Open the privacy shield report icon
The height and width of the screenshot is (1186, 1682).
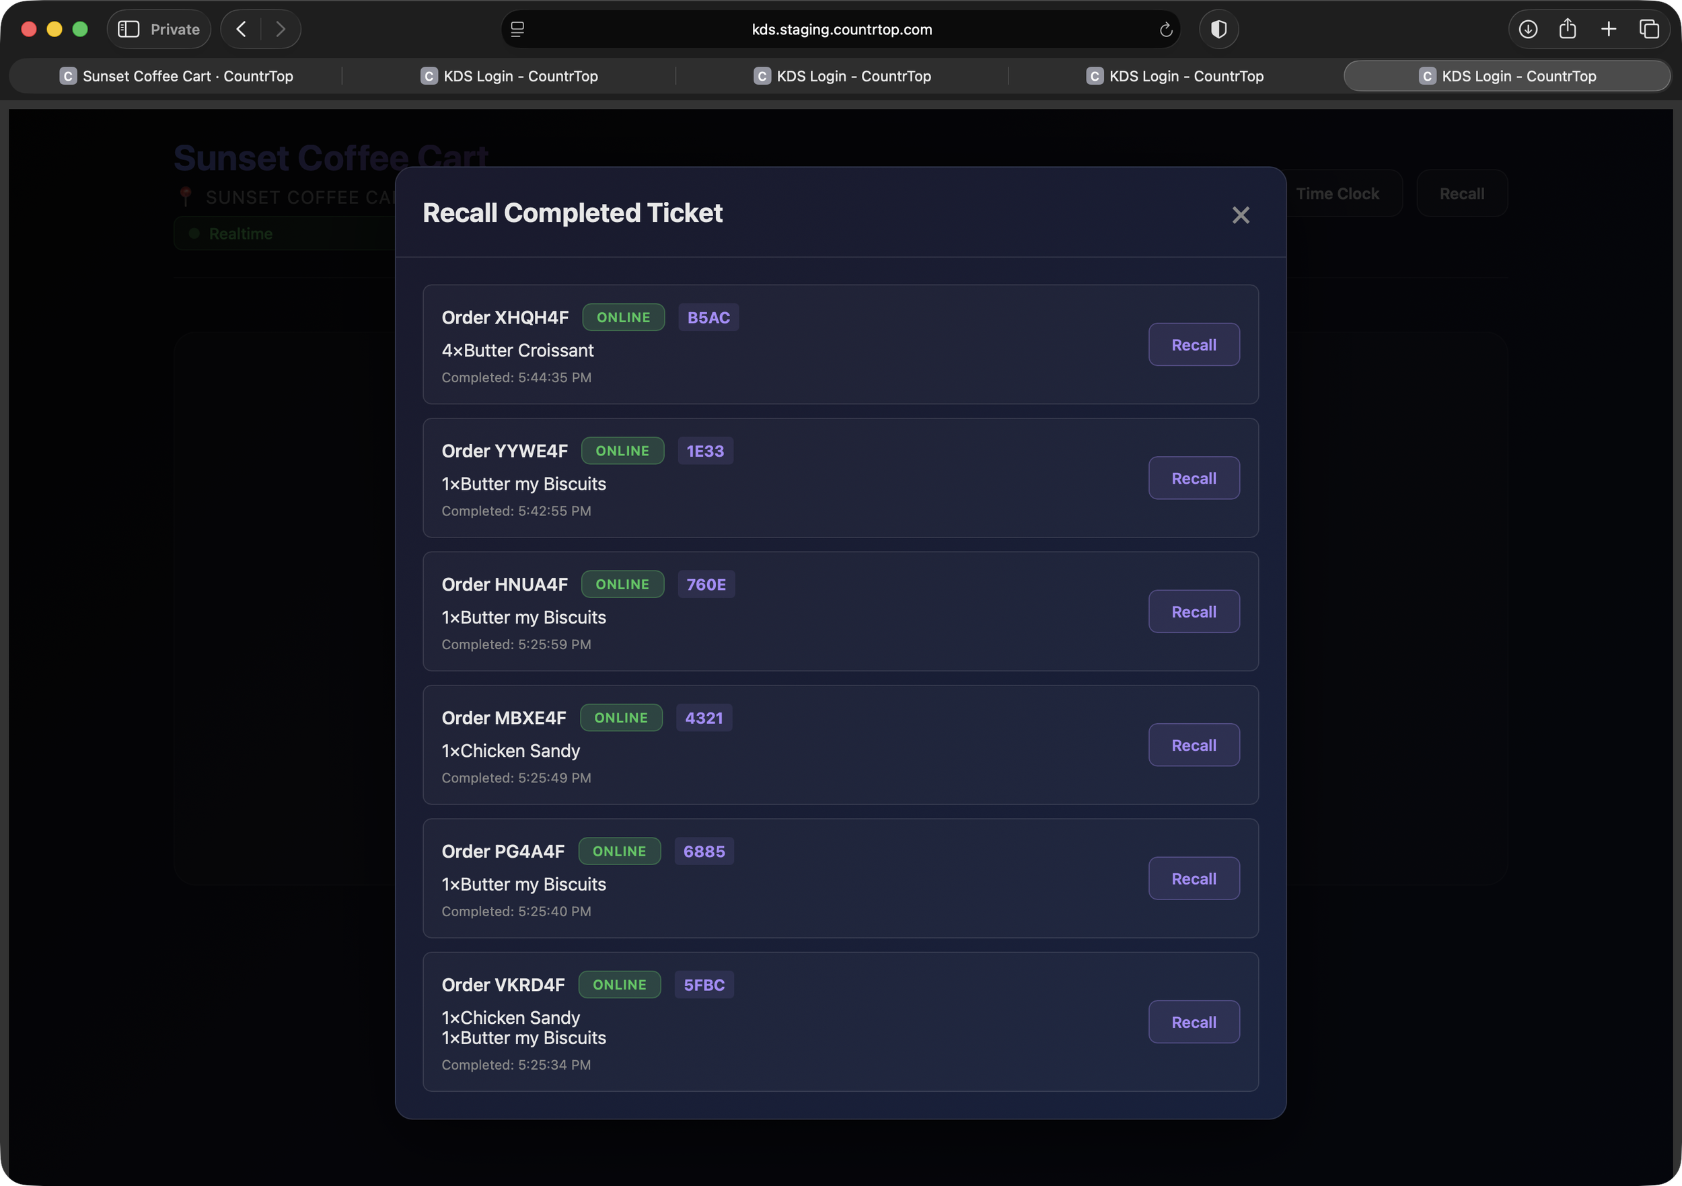tap(1218, 30)
